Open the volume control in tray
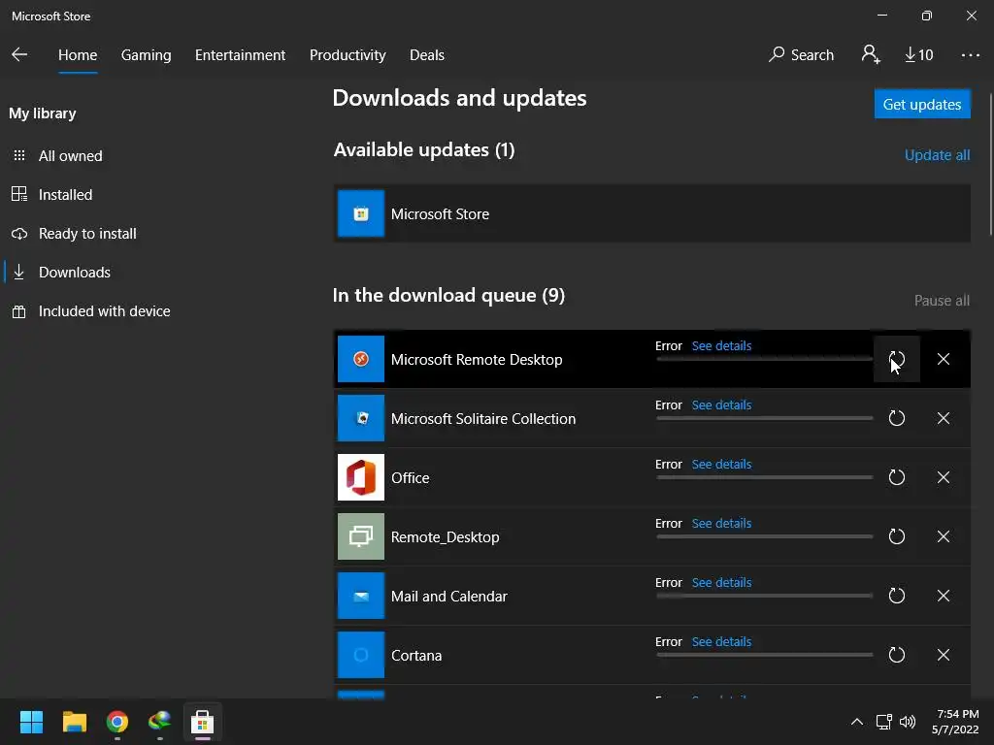This screenshot has width=994, height=745. click(x=908, y=722)
